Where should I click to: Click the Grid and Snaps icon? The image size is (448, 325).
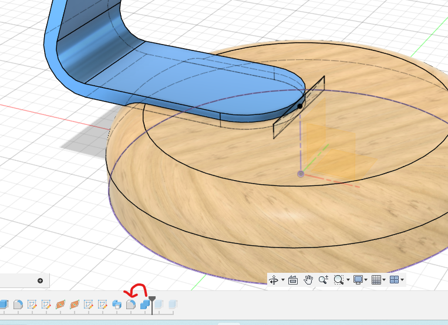pos(377,280)
